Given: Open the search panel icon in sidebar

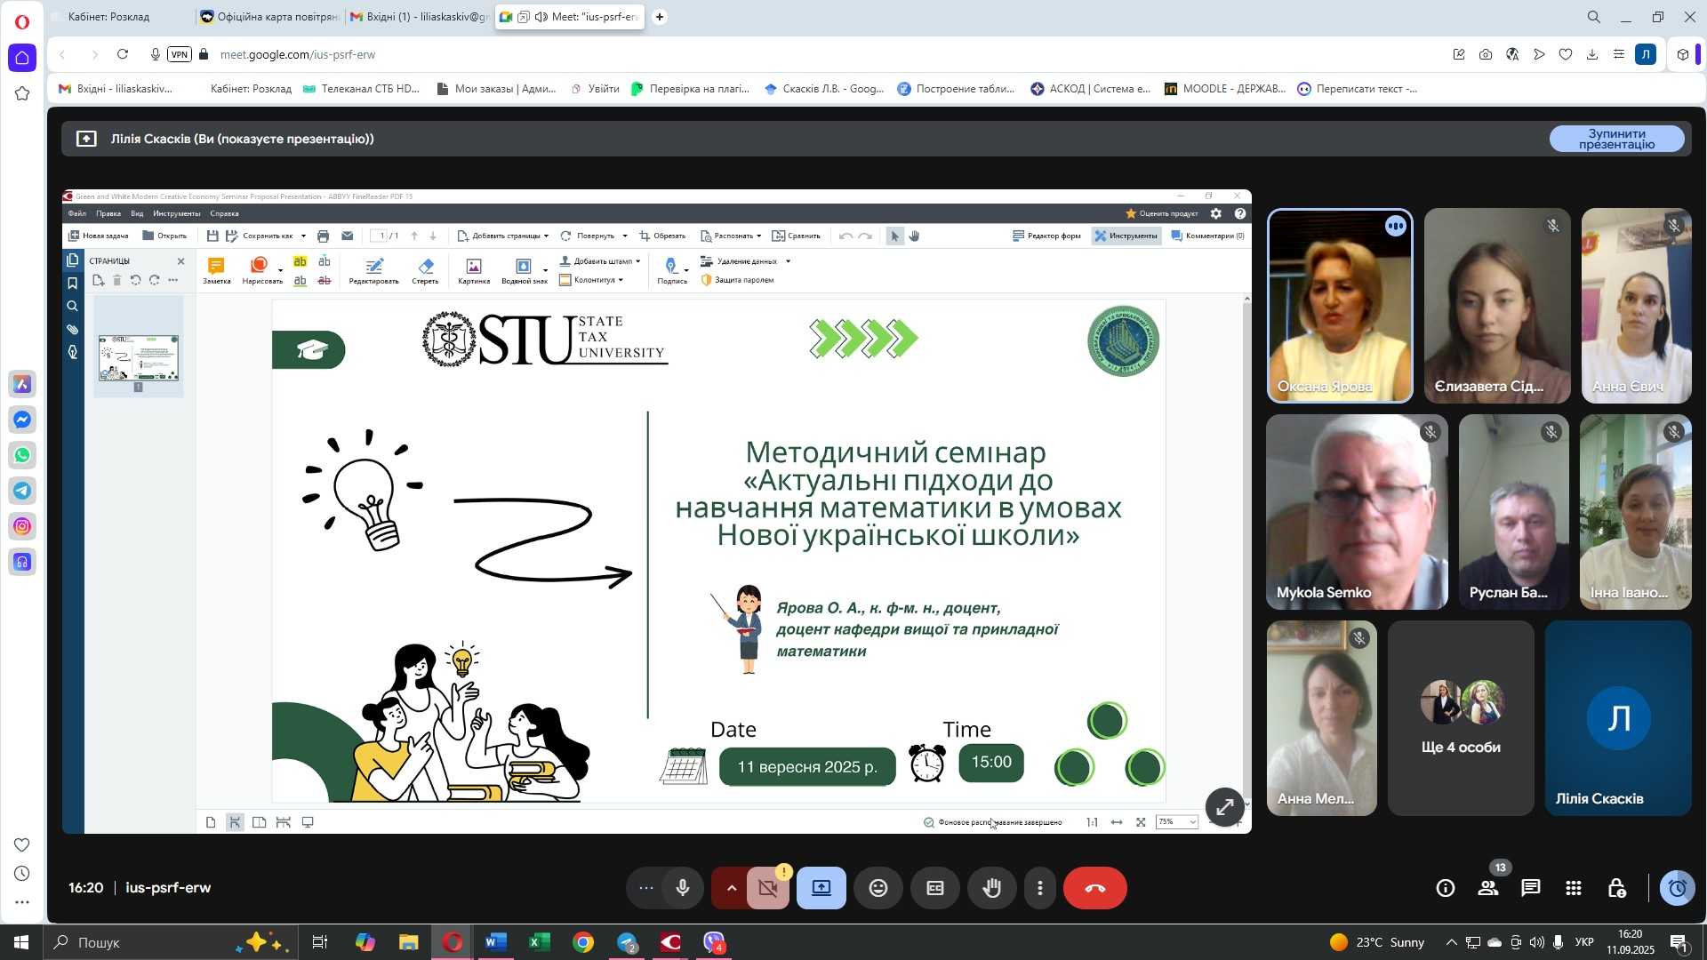Looking at the screenshot, I should [x=73, y=307].
